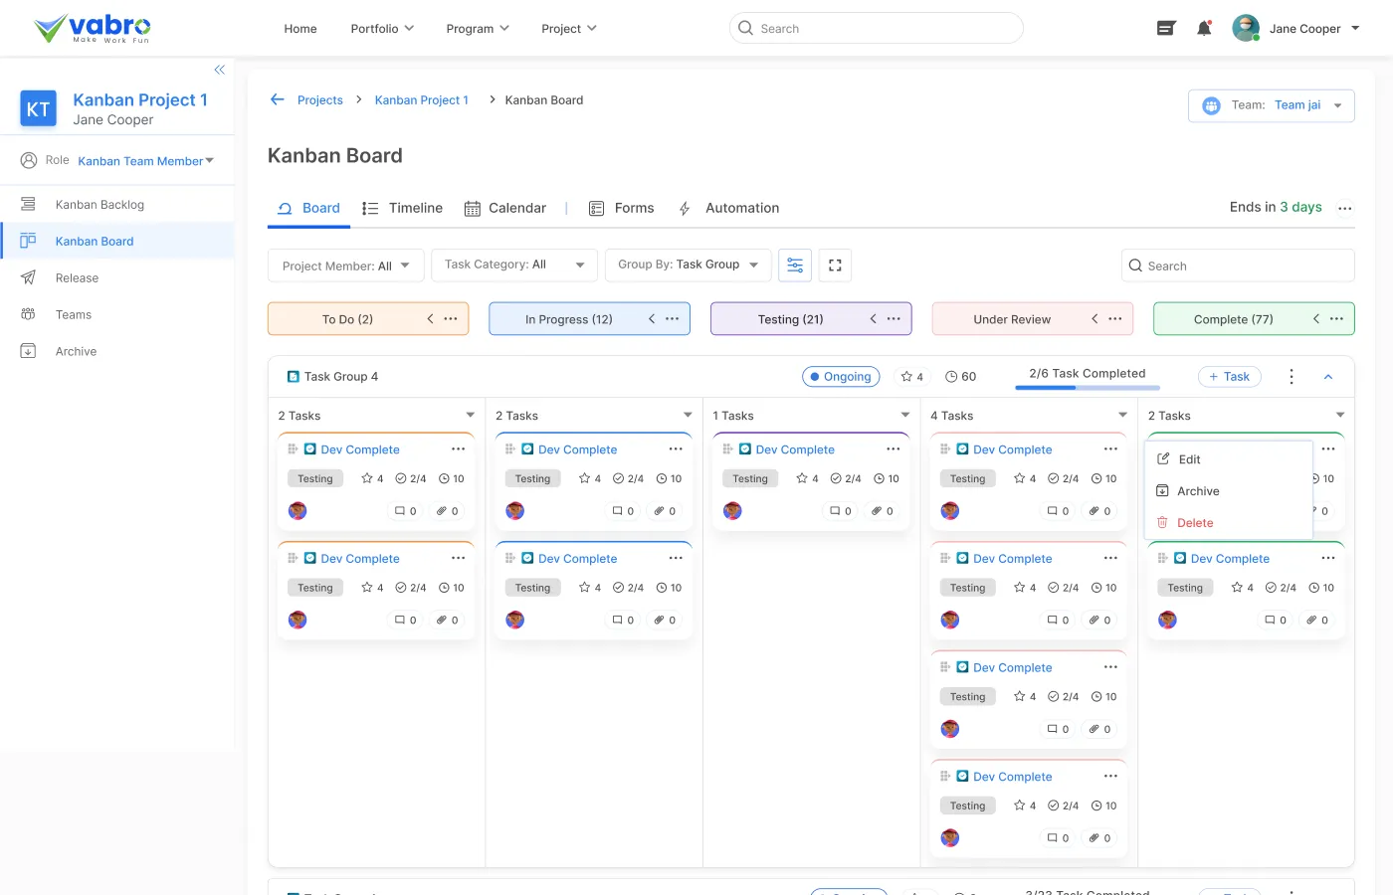
Task: Click the back arrow beside Projects
Action: click(x=278, y=99)
